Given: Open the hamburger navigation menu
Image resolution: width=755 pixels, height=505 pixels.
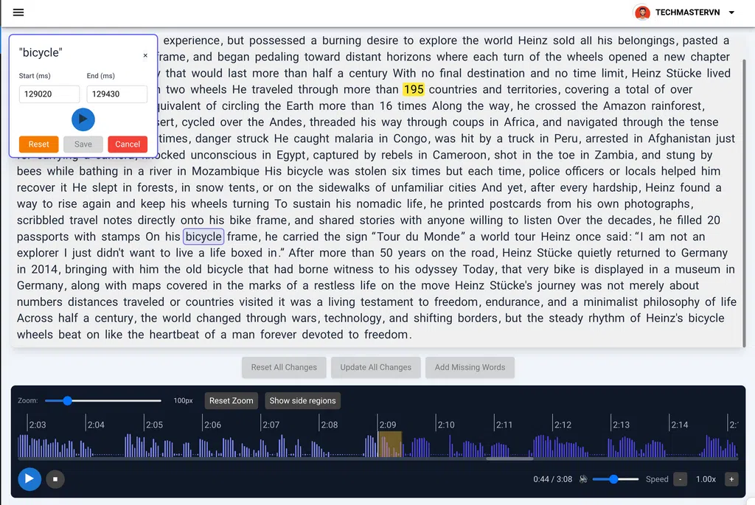Looking at the screenshot, I should (x=18, y=13).
